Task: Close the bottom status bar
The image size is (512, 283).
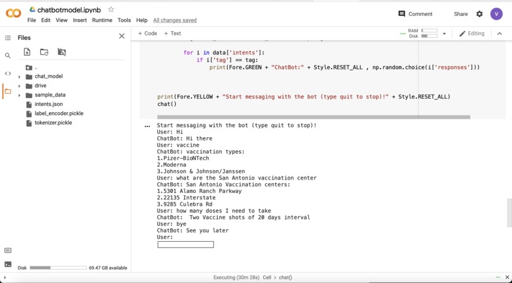Action: click(x=508, y=277)
